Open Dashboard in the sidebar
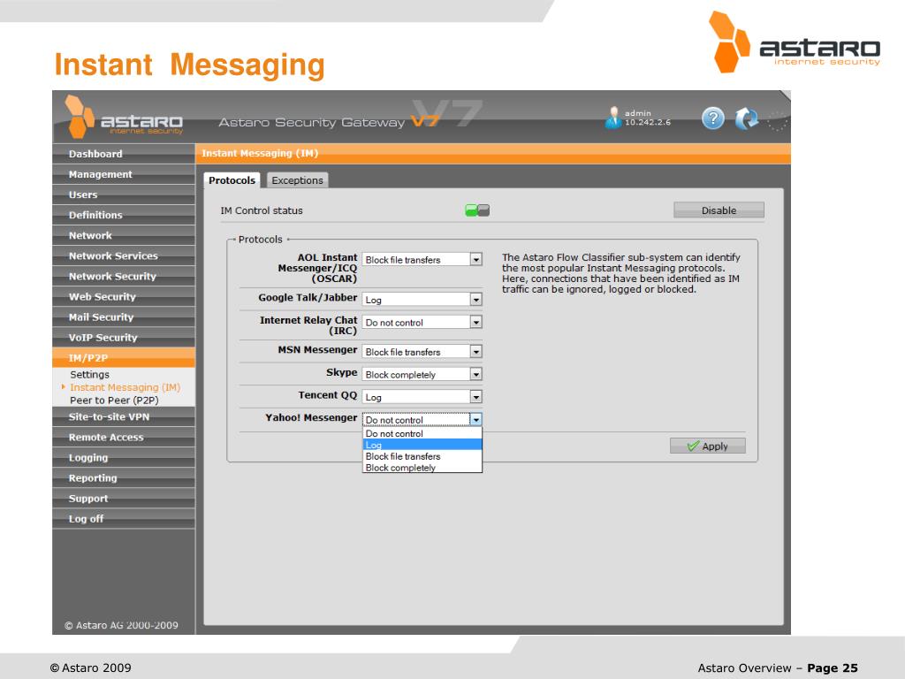Viewport: 905px width, 679px height. tap(124, 154)
